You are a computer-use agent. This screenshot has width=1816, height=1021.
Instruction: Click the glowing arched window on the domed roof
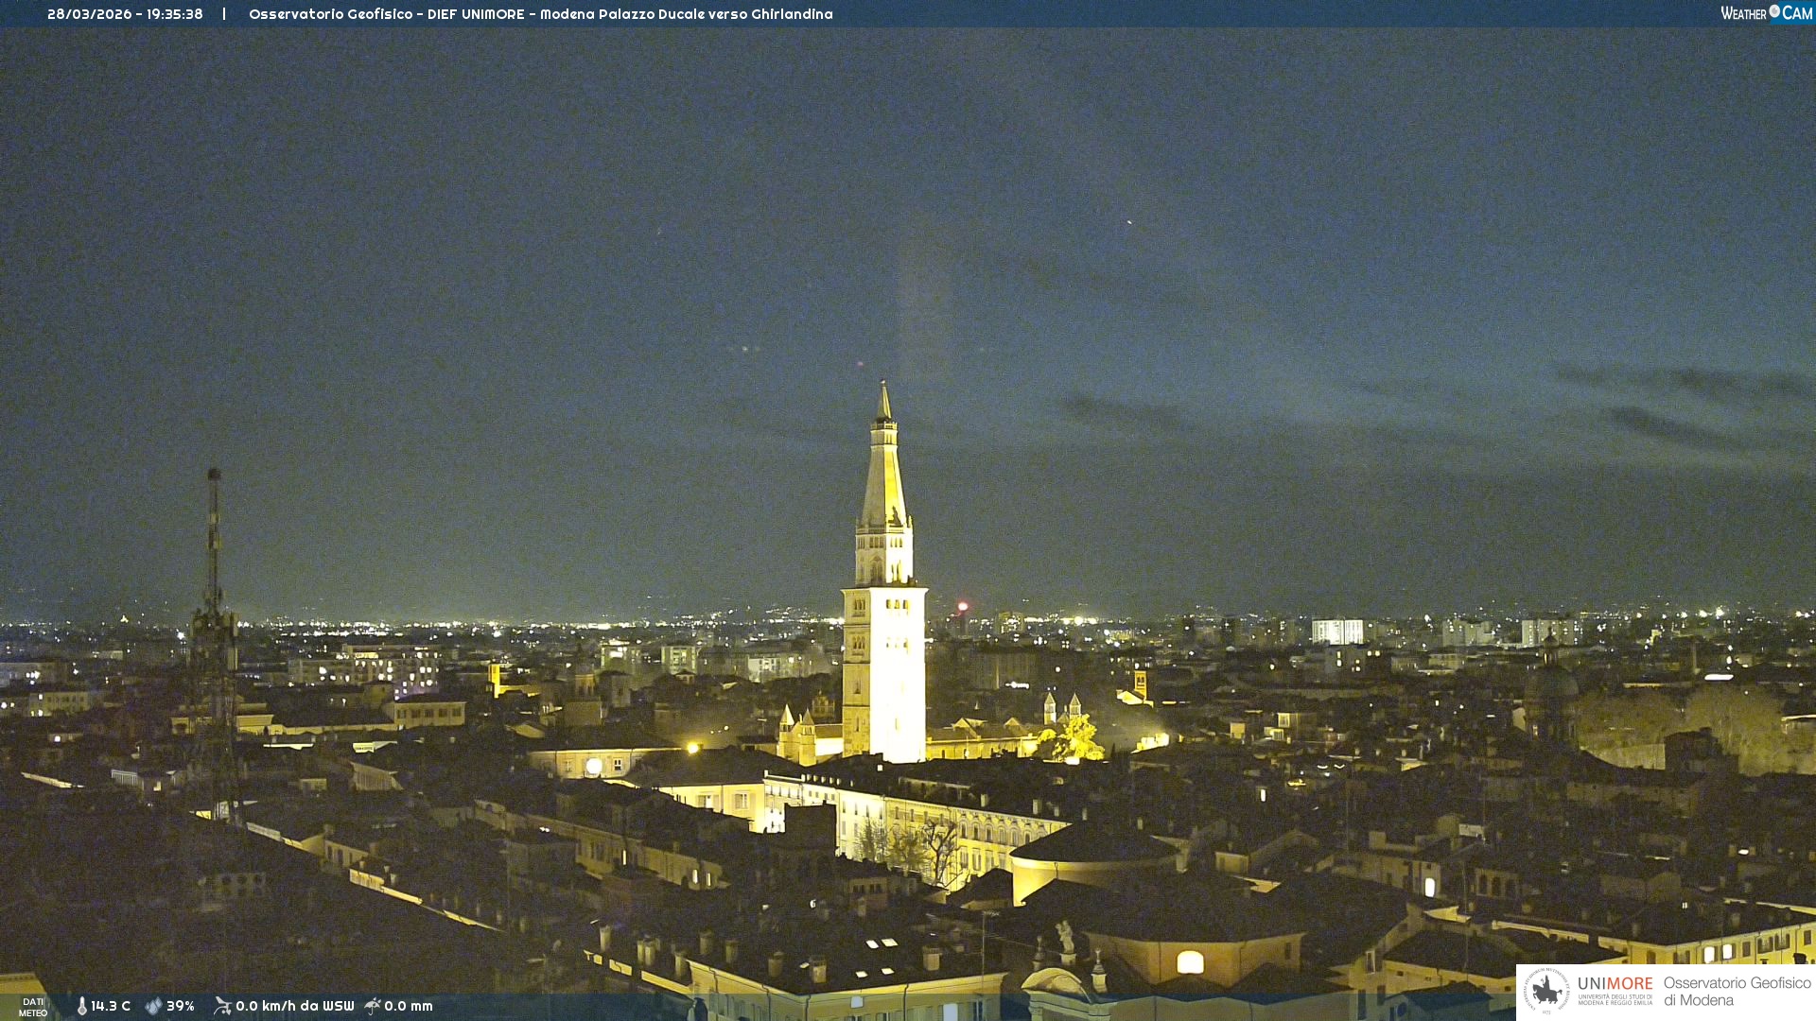[1190, 962]
